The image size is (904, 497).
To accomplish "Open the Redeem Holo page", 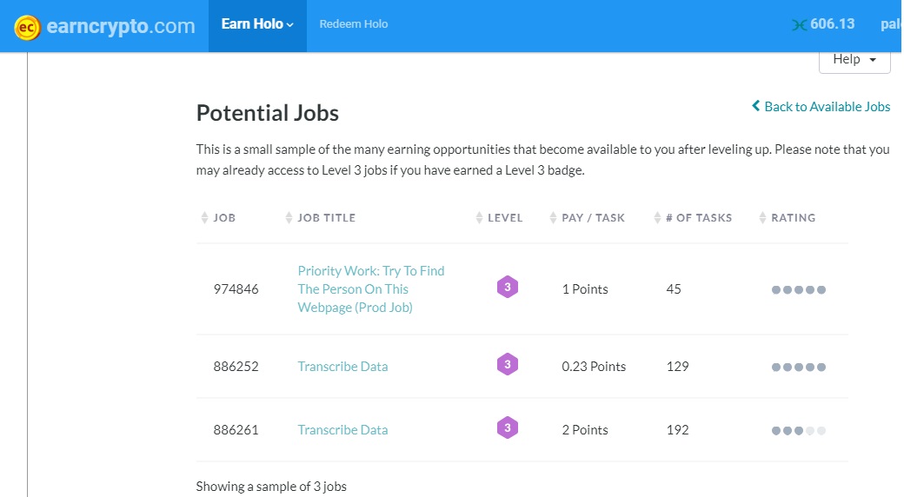I will click(354, 24).
